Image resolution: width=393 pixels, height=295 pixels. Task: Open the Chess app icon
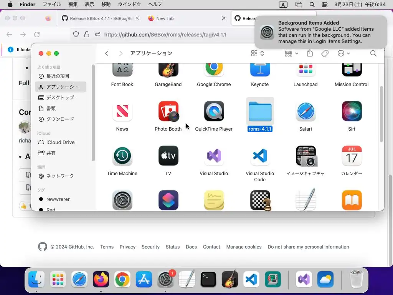[x=261, y=200]
